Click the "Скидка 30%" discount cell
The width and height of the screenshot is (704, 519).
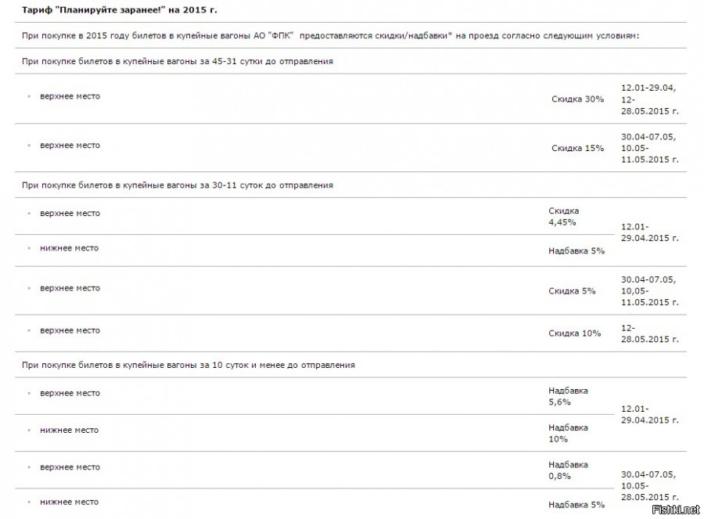tap(577, 99)
